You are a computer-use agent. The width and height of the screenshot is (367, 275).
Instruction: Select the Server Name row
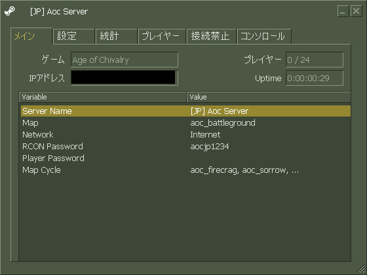coord(185,111)
